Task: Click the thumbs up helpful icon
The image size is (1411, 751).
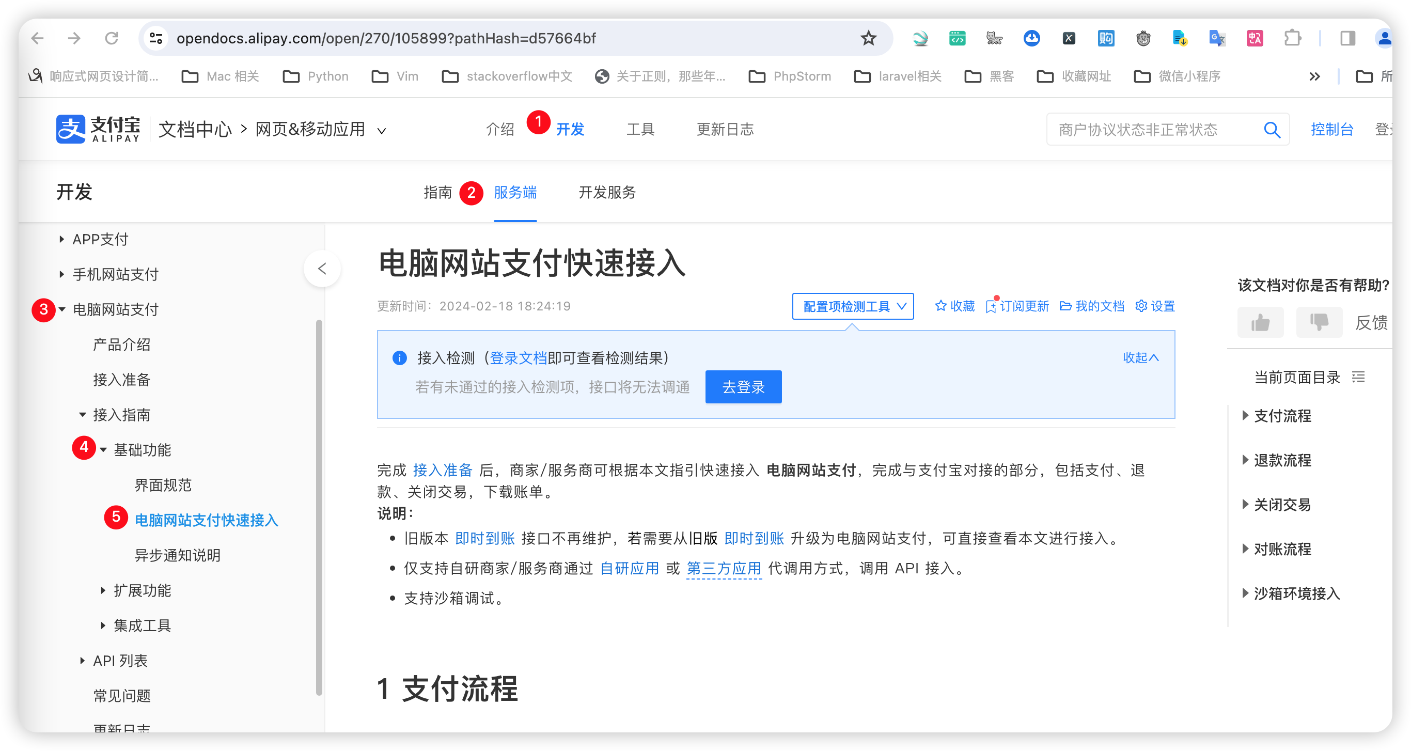Action: (1260, 322)
